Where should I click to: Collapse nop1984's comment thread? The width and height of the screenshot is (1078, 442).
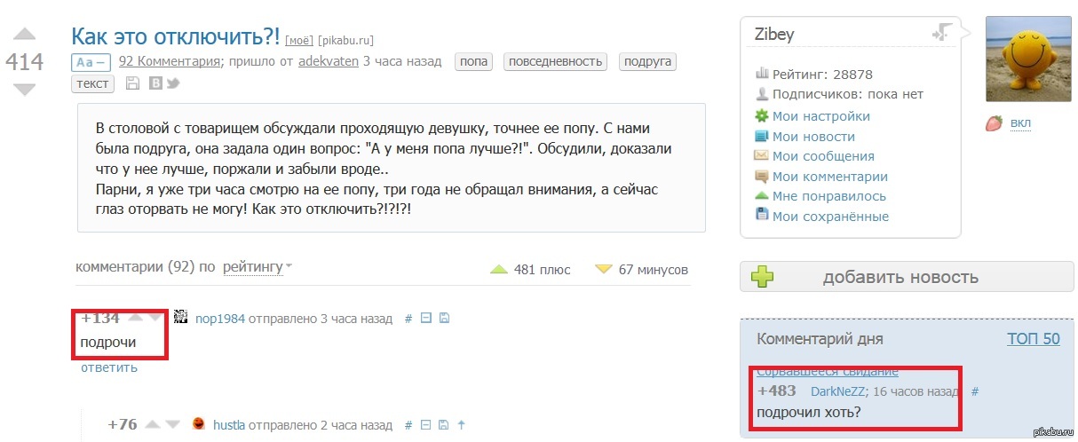[425, 319]
